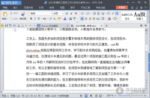Center align the paragraph
Screen dimensions: 150x98
click(86, 18)
